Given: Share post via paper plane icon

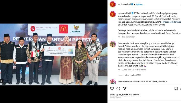Looking at the screenshot, I should click(x=125, y=88).
